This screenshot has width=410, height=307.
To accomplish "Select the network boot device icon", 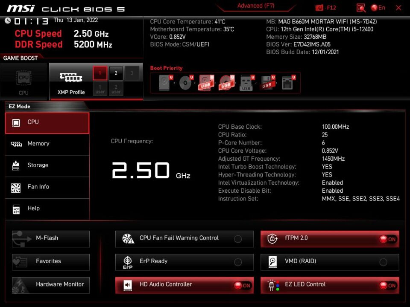I will (x=287, y=82).
